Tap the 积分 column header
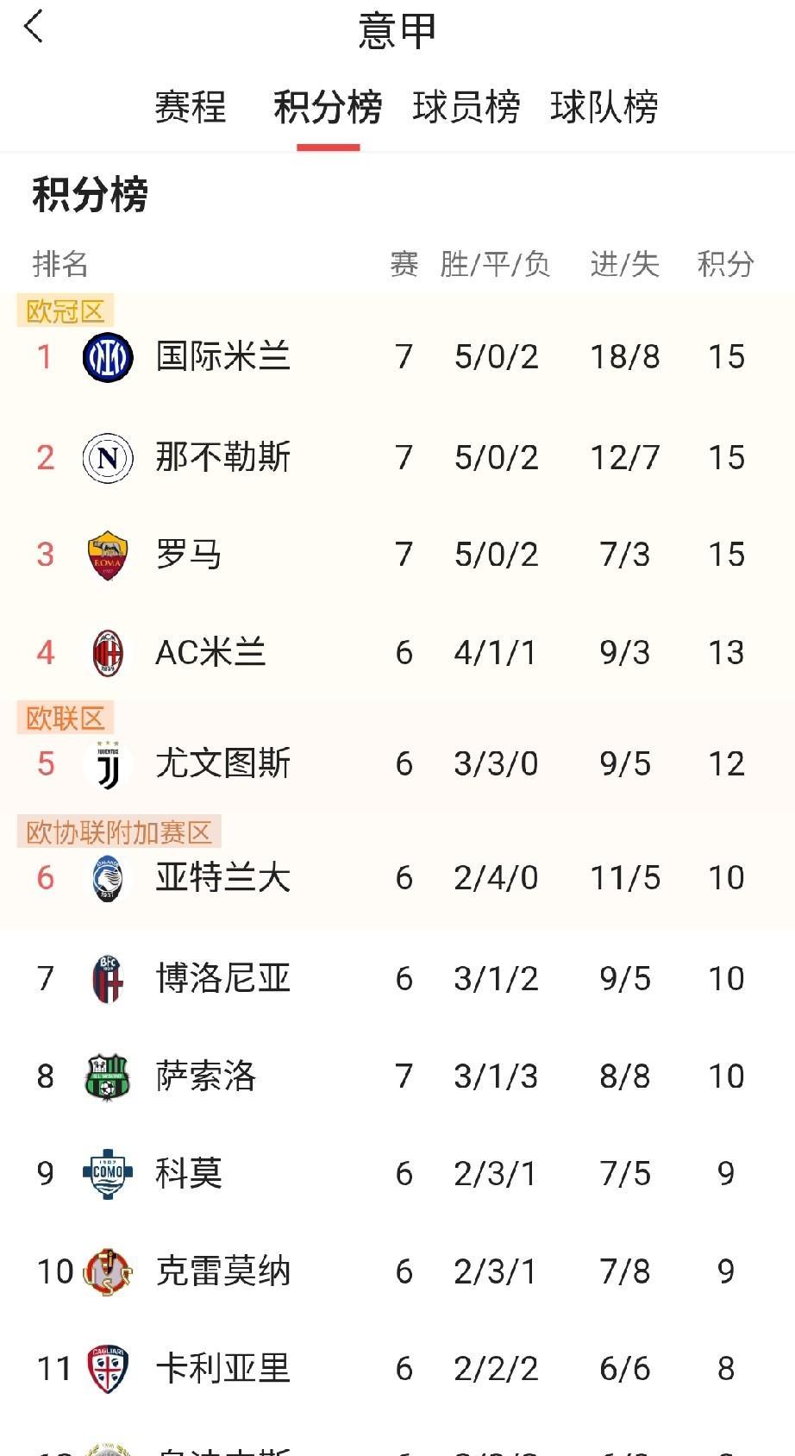The height and width of the screenshot is (1456, 795). pos(725,264)
